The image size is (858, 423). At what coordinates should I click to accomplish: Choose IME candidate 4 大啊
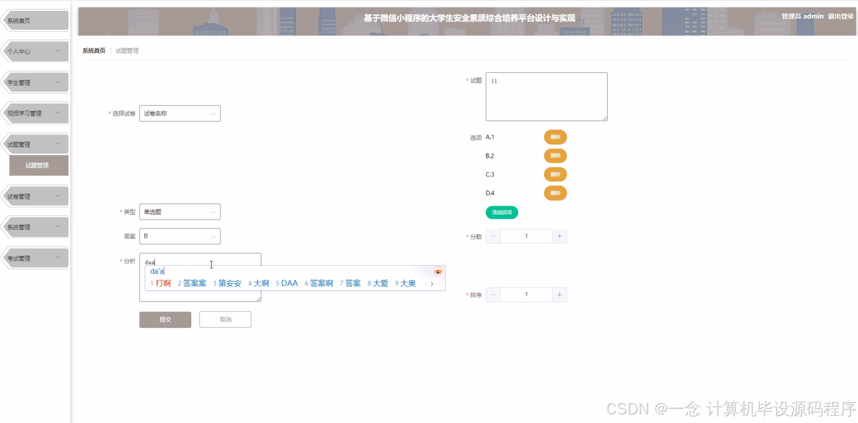[x=258, y=283]
